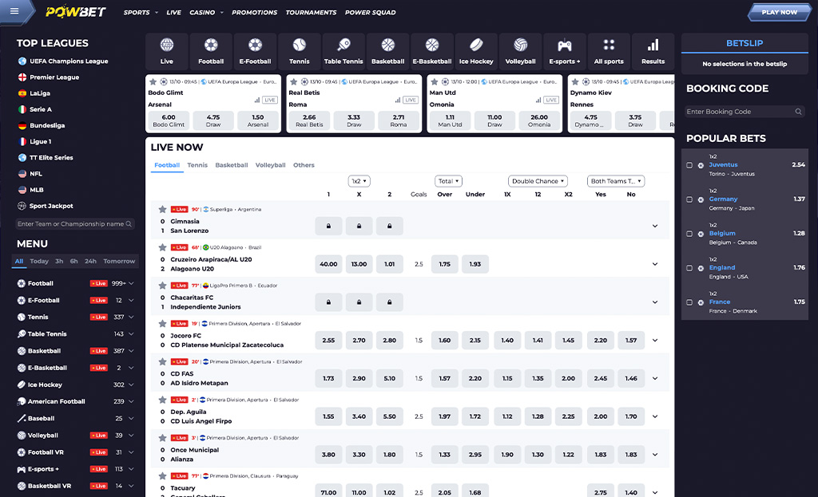The image size is (818, 497).
Task: Select the 3h time filter
Action: (59, 261)
